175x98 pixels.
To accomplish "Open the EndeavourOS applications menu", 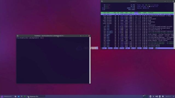I will click(6, 96).
